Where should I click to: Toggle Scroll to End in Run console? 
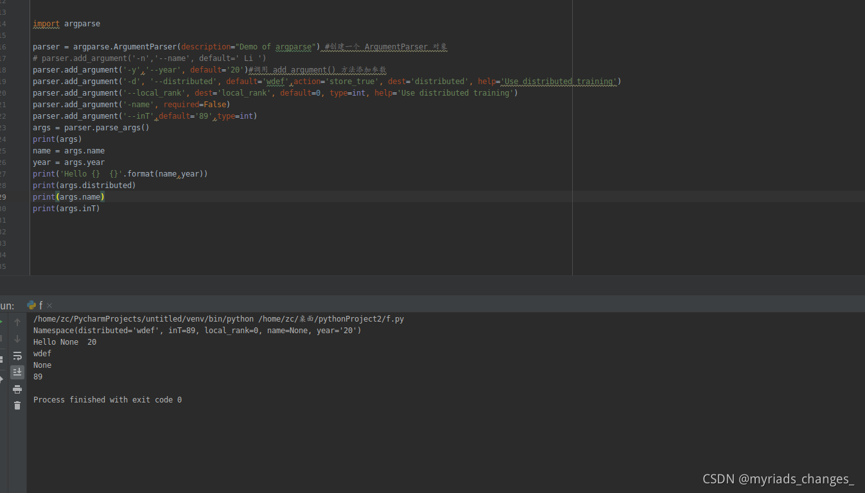coord(17,372)
